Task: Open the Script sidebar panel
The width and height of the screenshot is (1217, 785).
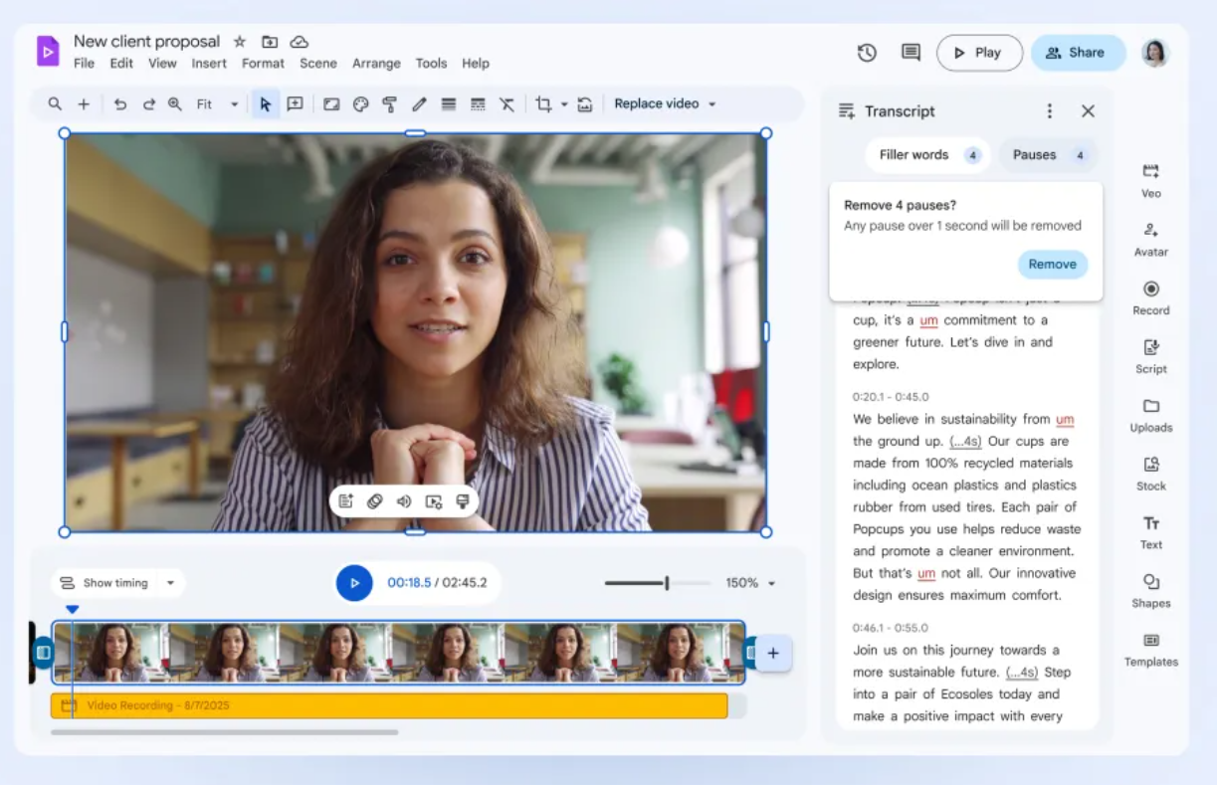Action: click(1151, 356)
